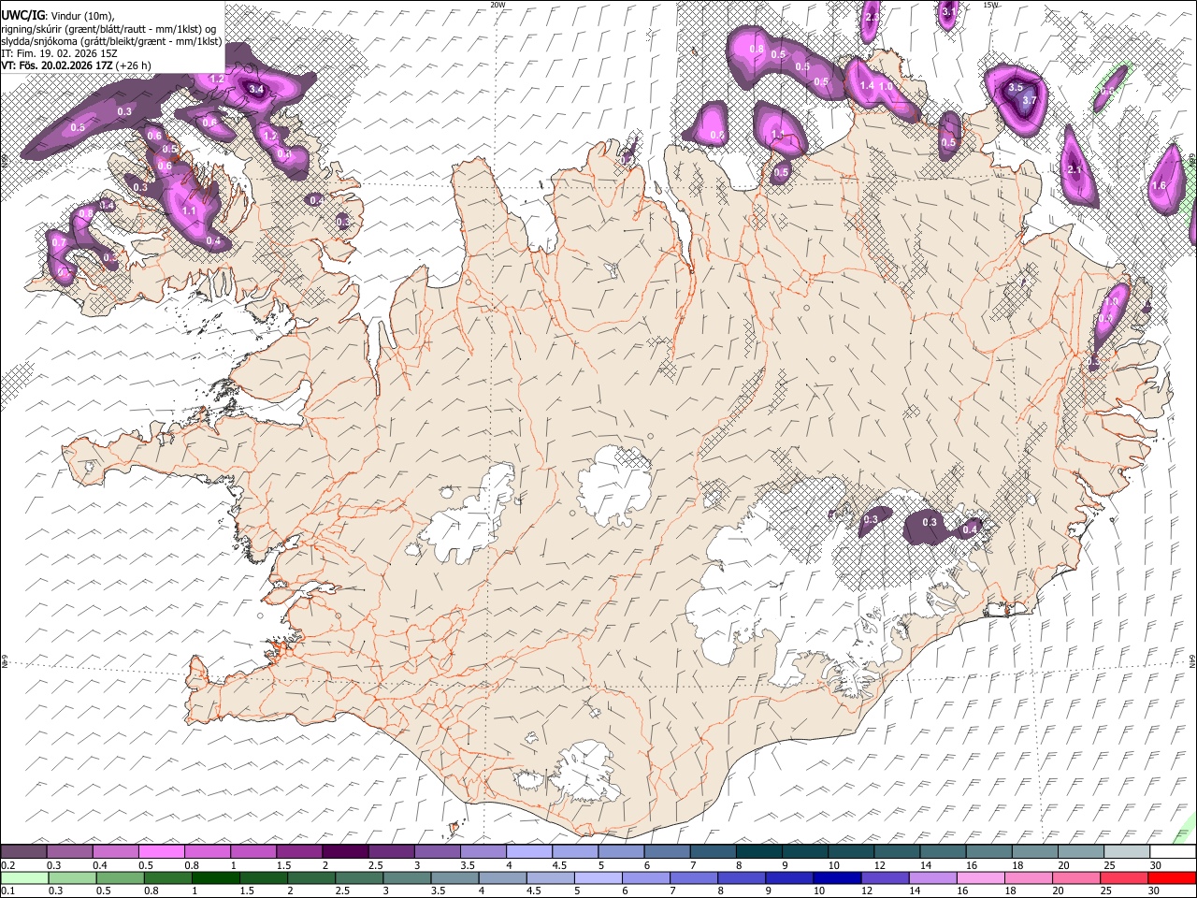Click the 20W longitude label

(x=498, y=5)
